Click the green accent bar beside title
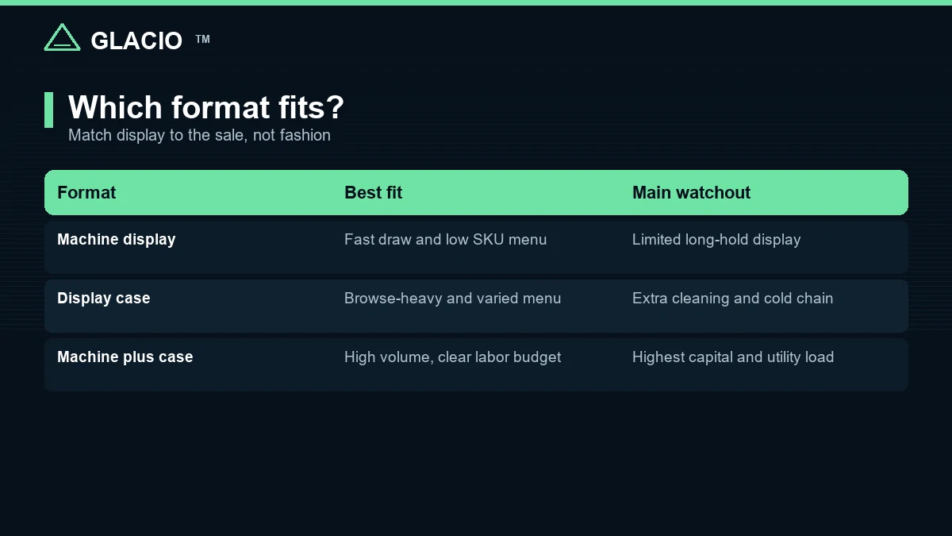Viewport: 952px width, 536px height. point(48,110)
